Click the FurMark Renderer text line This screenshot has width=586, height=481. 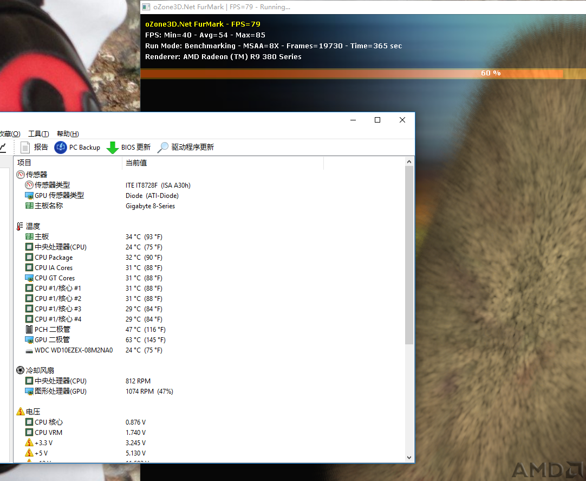click(x=223, y=56)
